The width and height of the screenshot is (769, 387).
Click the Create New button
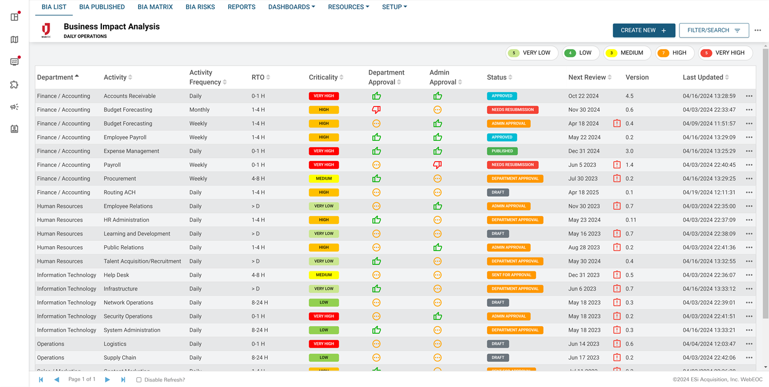(x=644, y=30)
